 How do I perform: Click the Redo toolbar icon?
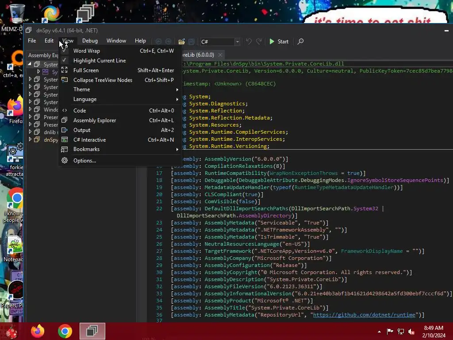point(259,41)
